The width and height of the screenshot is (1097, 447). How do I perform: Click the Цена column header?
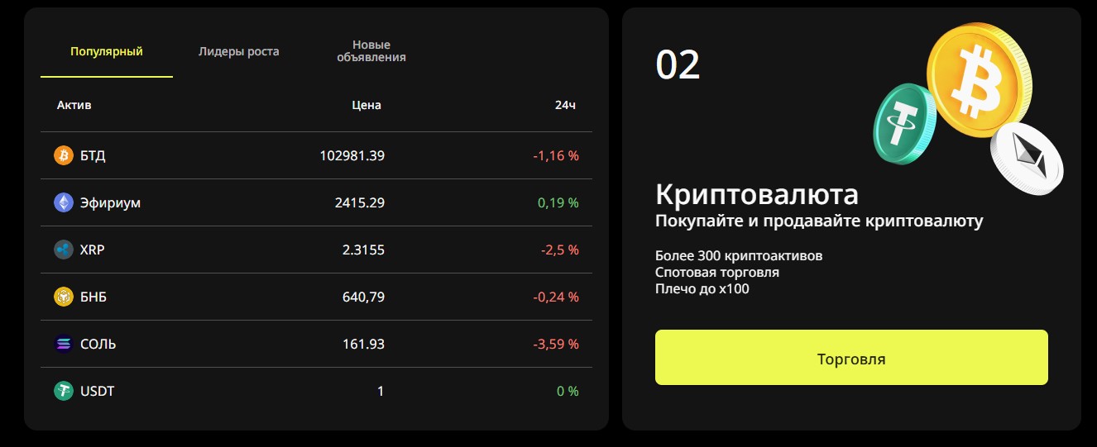(366, 105)
